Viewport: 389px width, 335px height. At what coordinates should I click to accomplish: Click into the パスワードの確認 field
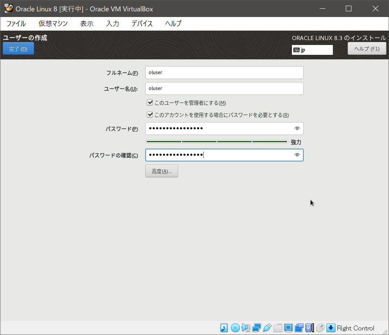224,155
